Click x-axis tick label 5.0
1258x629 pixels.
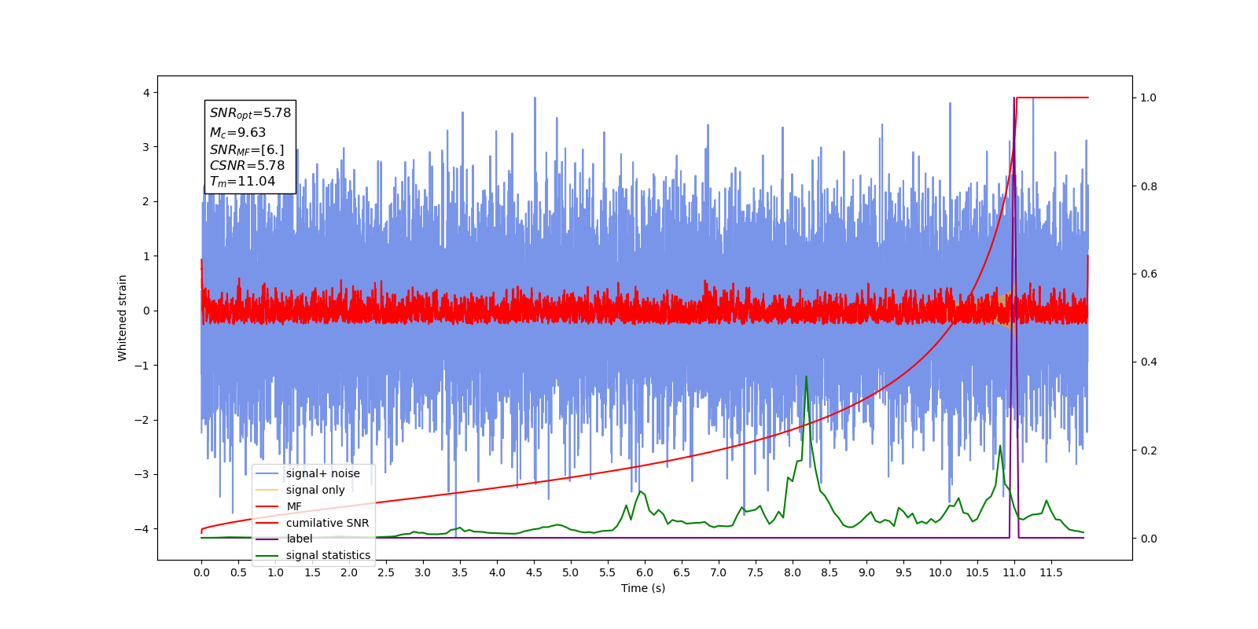[571, 572]
